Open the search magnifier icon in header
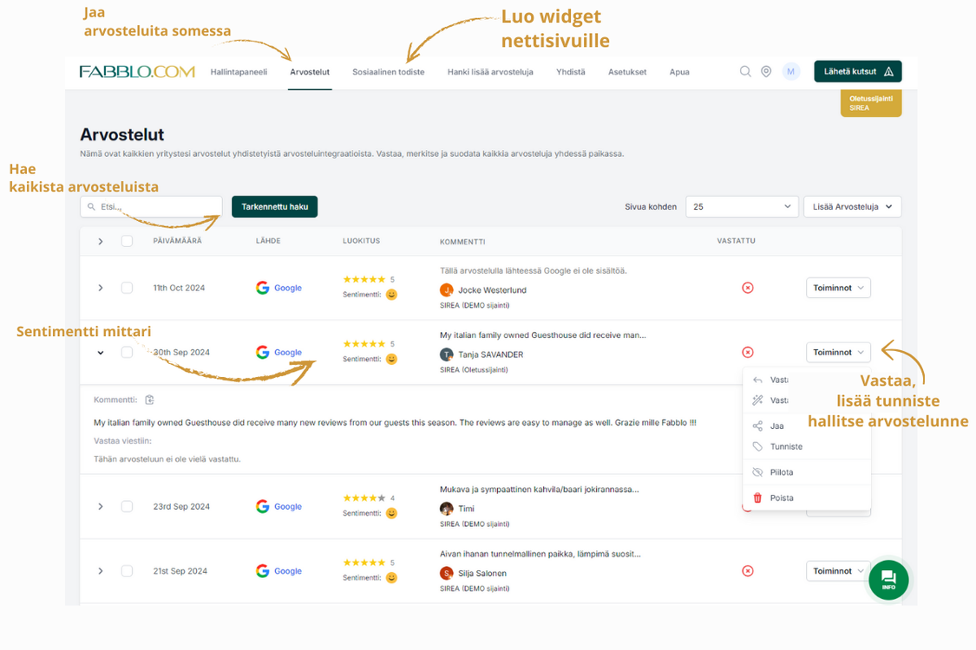The width and height of the screenshot is (976, 650). point(745,72)
